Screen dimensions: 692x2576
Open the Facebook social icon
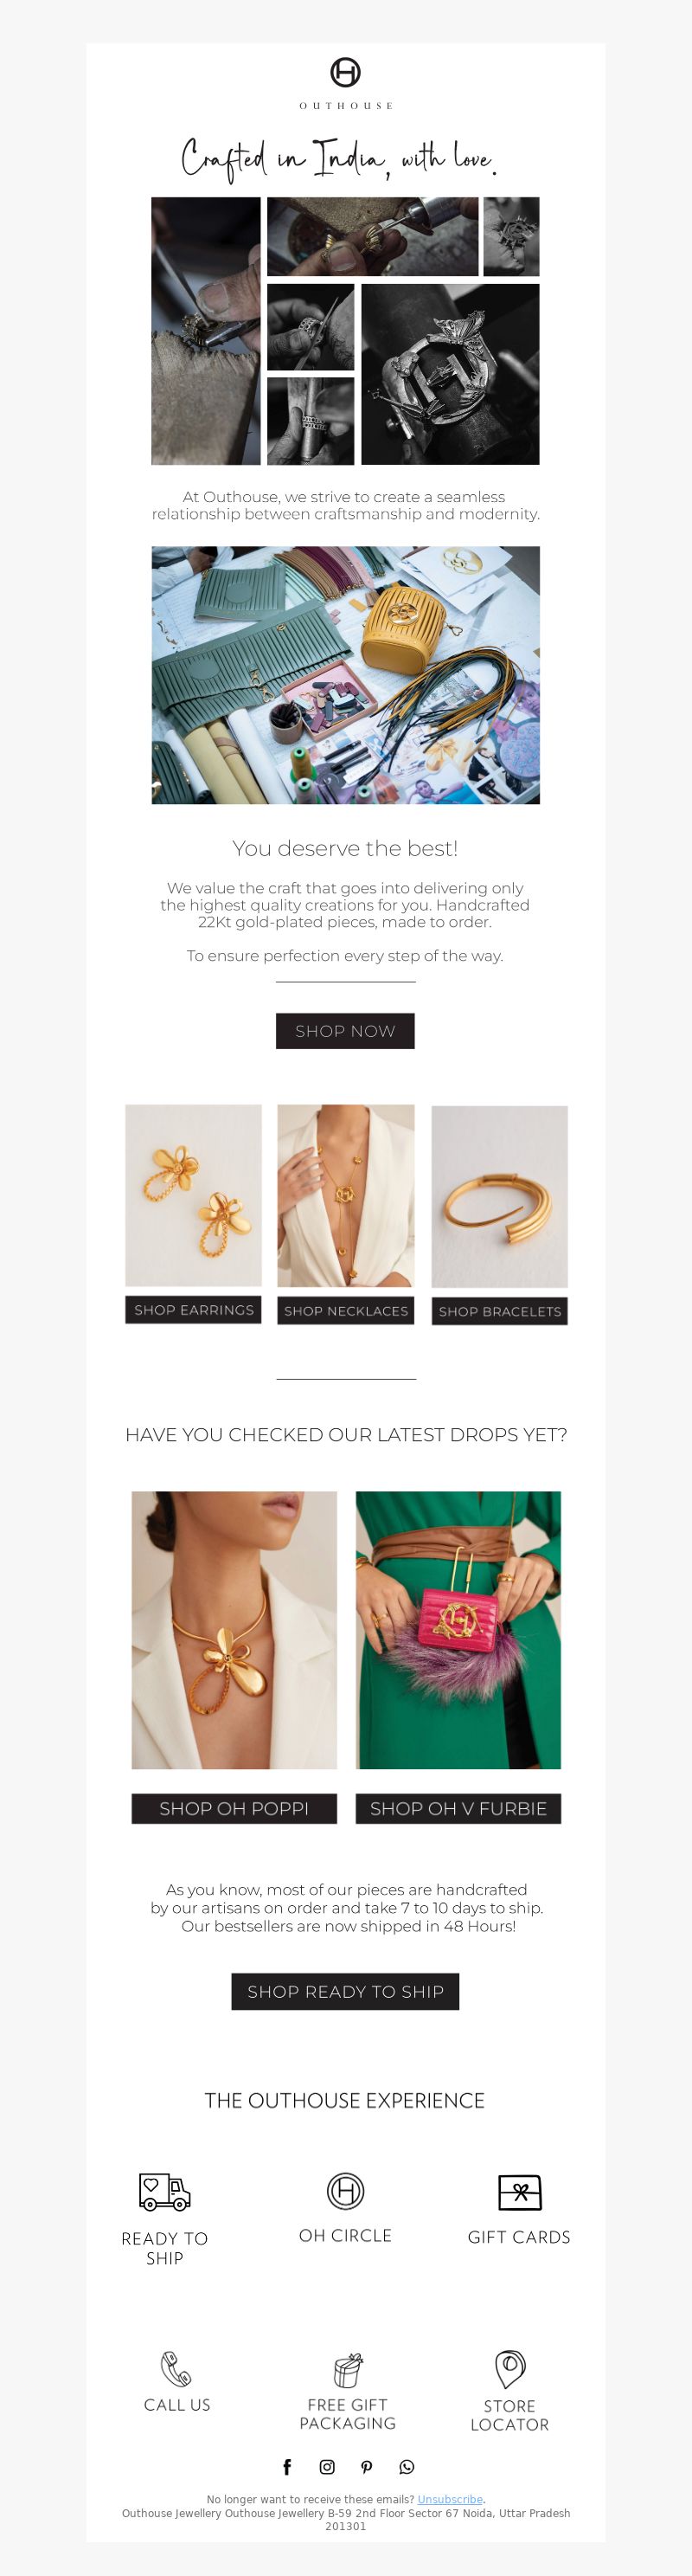(x=287, y=2467)
